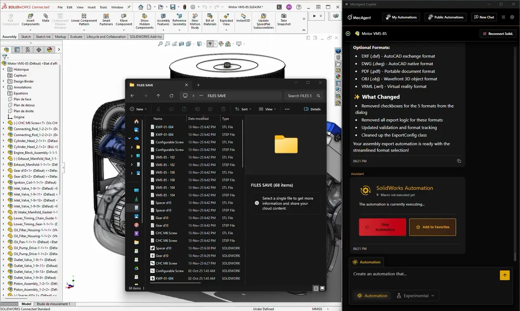Open the File menu in SolidWorks
The height and width of the screenshot is (311, 520).
(x=60, y=7)
